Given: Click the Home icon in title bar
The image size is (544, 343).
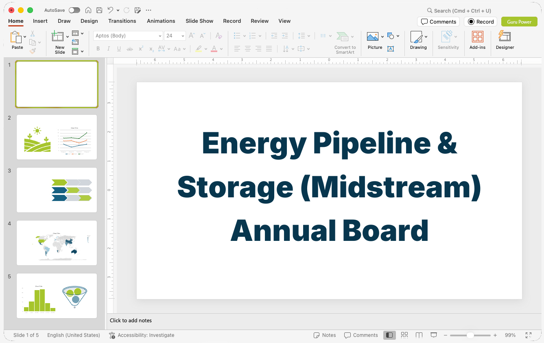Looking at the screenshot, I should coord(88,10).
